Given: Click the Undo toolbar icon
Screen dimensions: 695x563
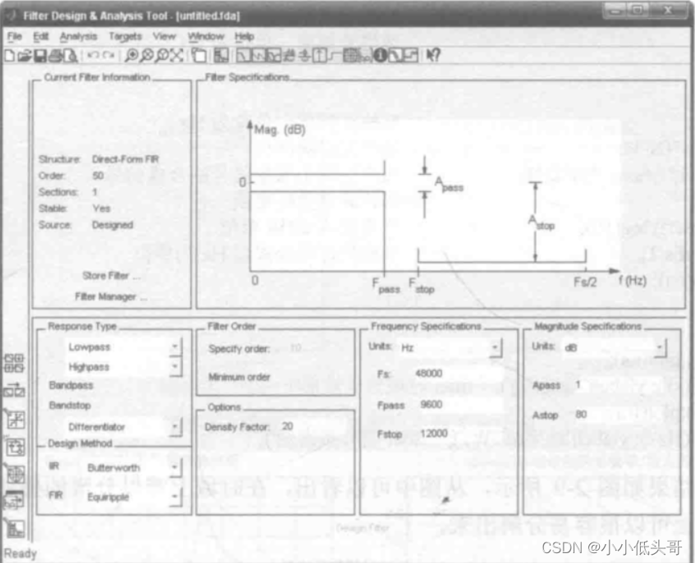Looking at the screenshot, I should click(93, 55).
